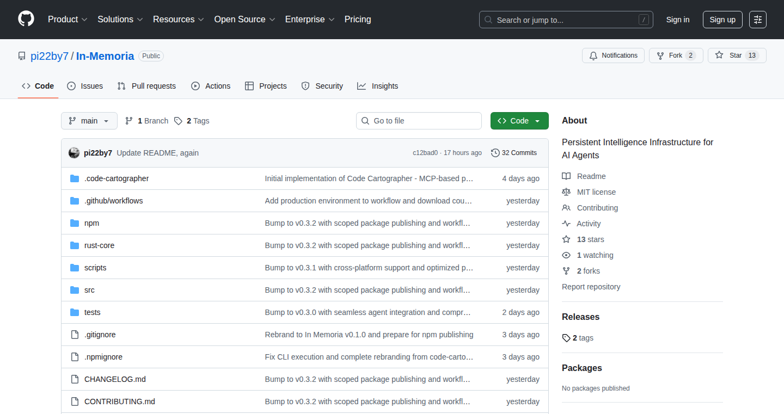Open the accessibility settings icon in header
Screen dimensions: 784x414
[758, 20]
